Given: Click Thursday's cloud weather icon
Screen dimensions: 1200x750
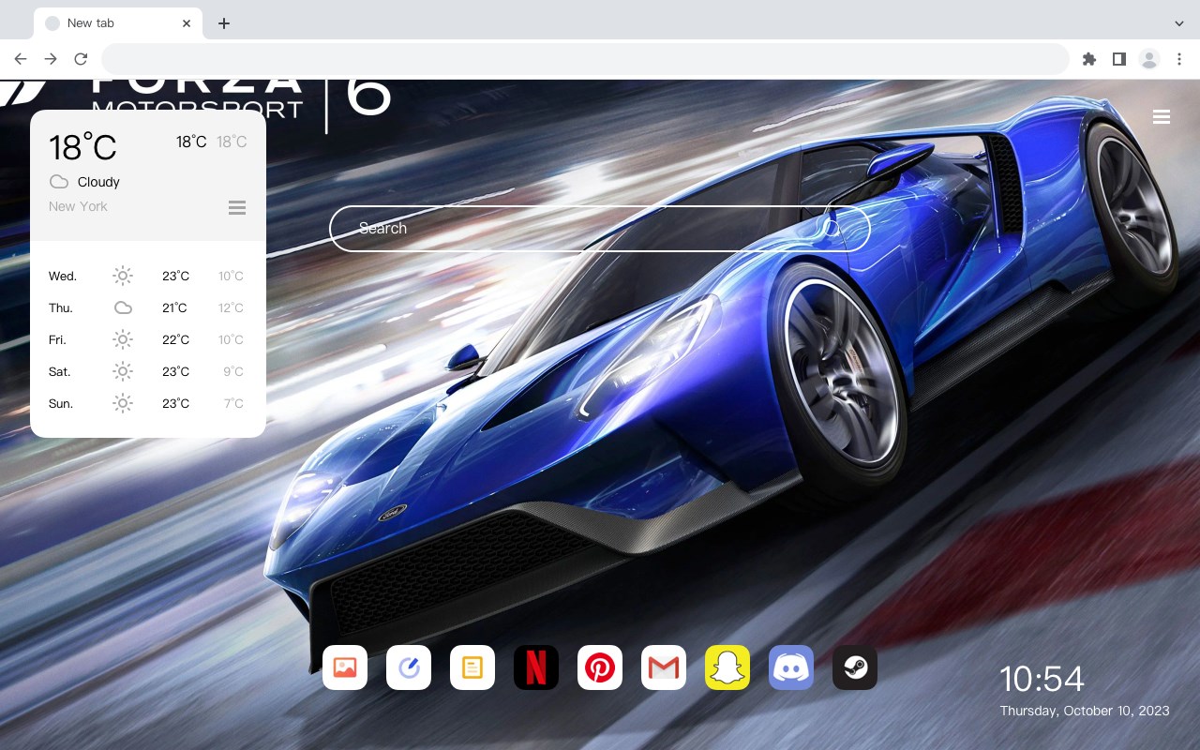Looking at the screenshot, I should click(123, 307).
